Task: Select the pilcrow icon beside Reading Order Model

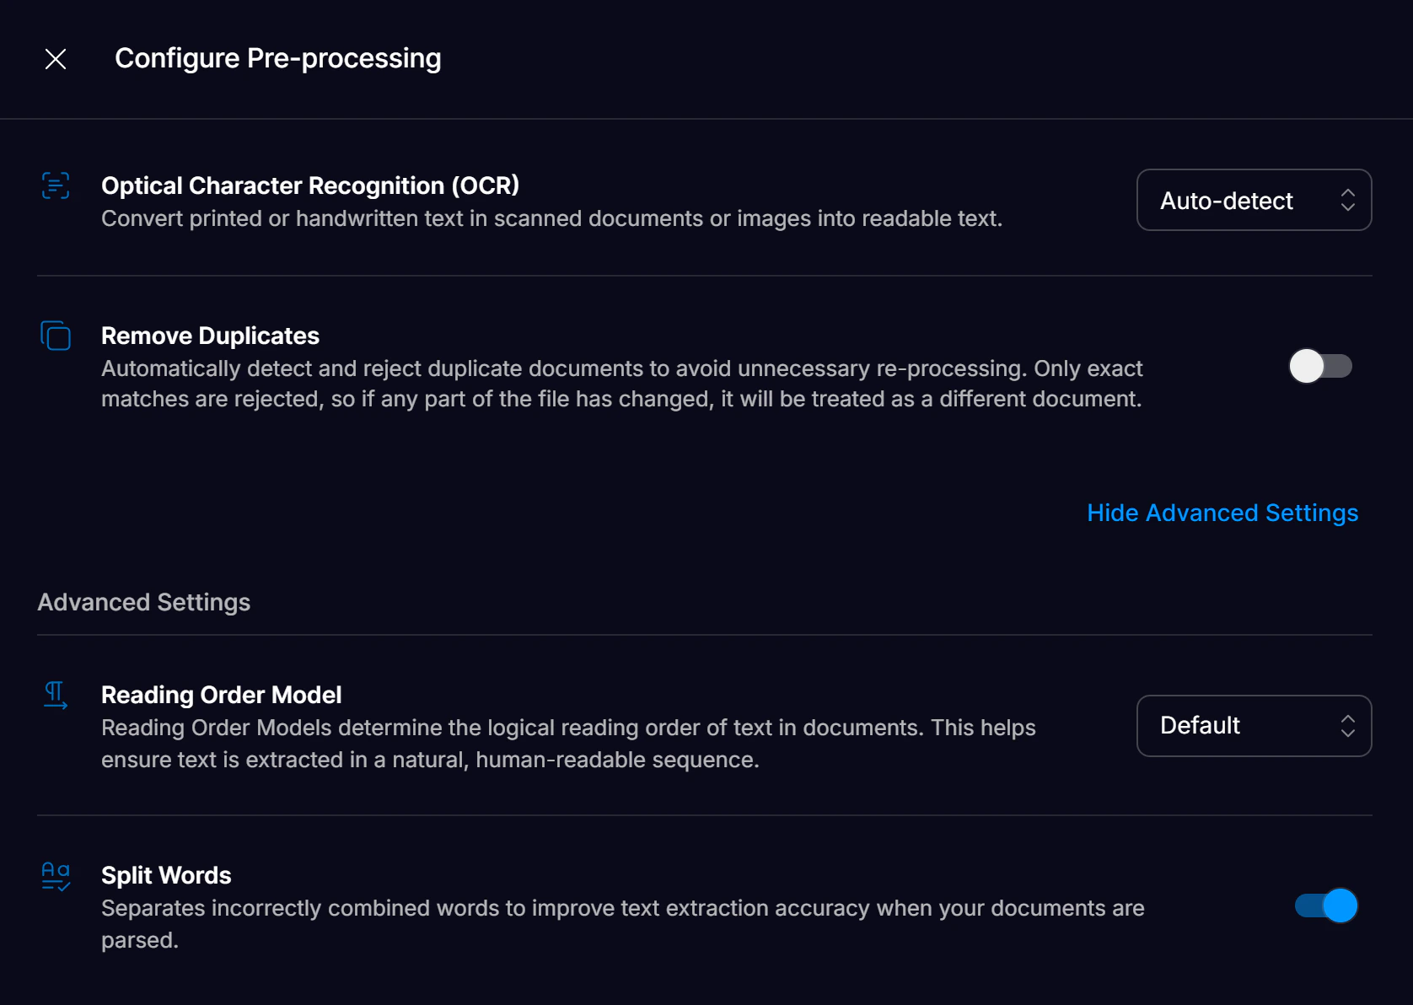Action: (x=55, y=696)
